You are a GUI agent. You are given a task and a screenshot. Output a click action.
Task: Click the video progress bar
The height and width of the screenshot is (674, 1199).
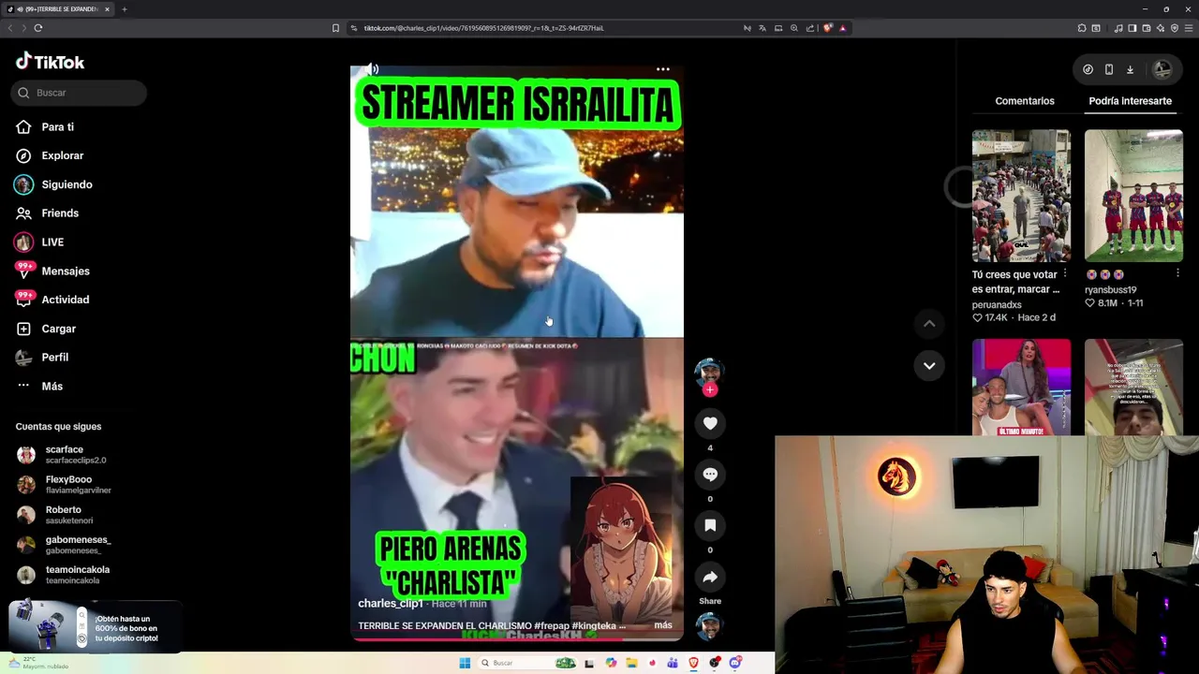click(517, 640)
